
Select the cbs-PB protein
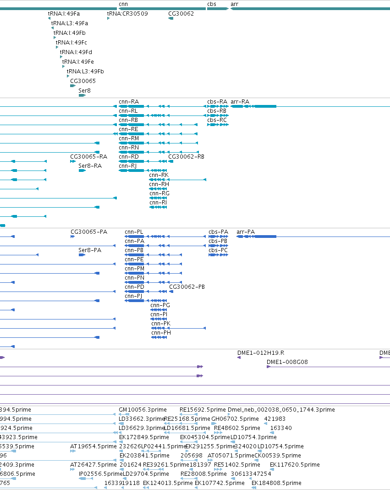click(218, 241)
